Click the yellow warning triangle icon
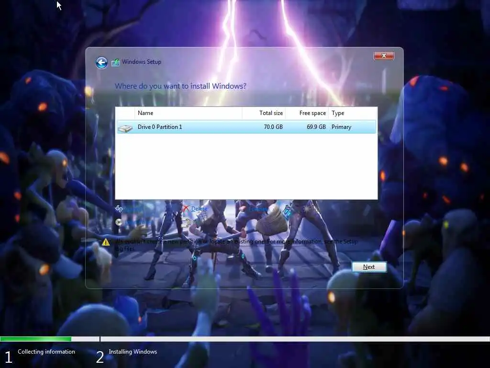 click(106, 242)
